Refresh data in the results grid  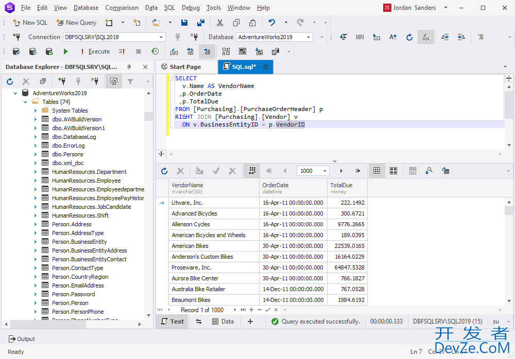[164, 171]
